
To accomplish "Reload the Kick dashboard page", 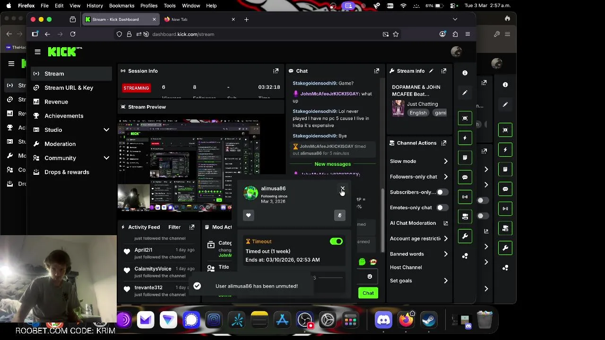I will tap(73, 34).
